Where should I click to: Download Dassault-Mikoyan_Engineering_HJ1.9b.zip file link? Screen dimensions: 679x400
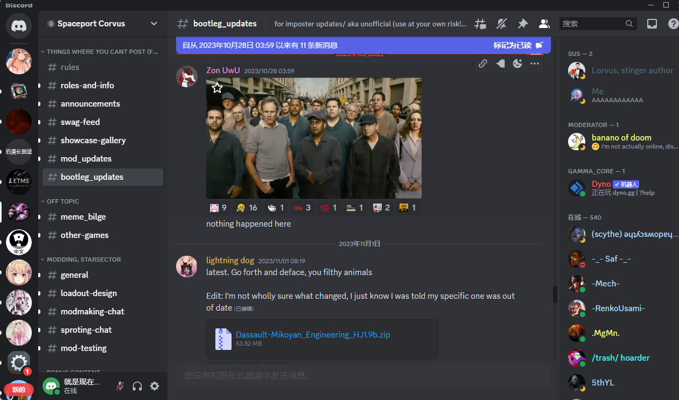(312, 334)
